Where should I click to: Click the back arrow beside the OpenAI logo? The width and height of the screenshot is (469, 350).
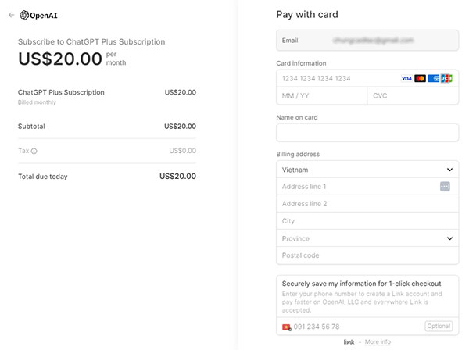click(12, 15)
